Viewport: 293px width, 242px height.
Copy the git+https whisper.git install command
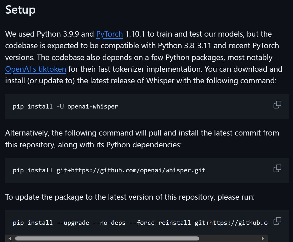tap(277, 168)
